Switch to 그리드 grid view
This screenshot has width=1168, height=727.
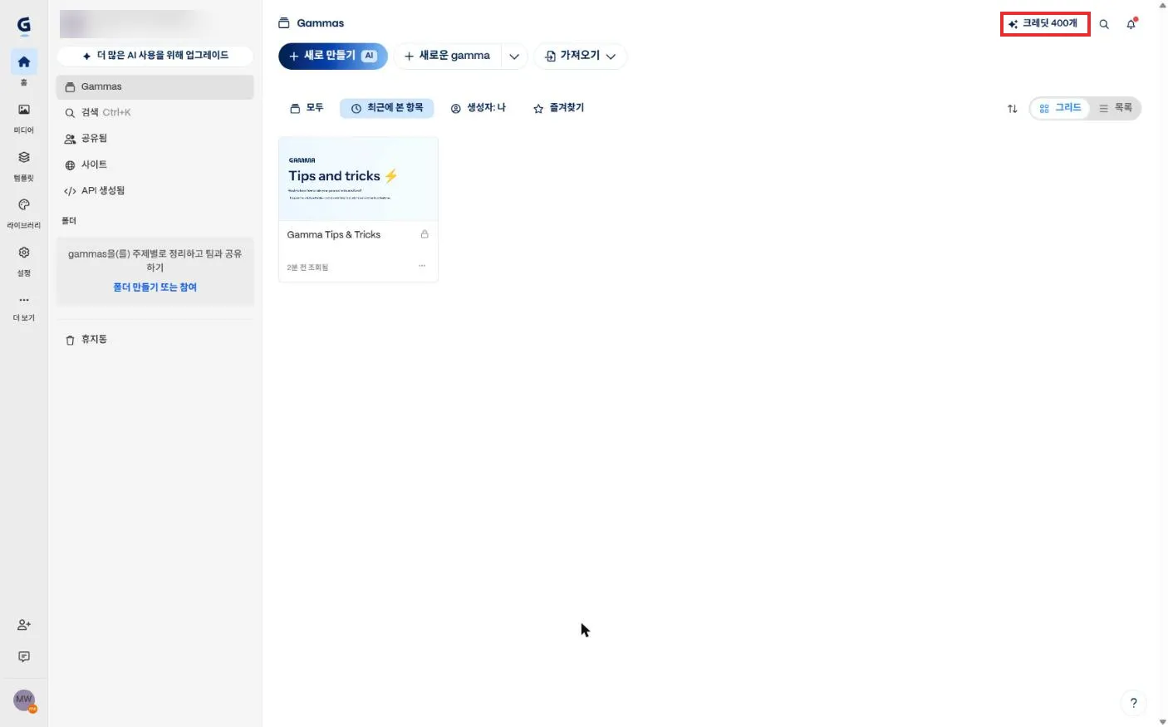pos(1060,108)
